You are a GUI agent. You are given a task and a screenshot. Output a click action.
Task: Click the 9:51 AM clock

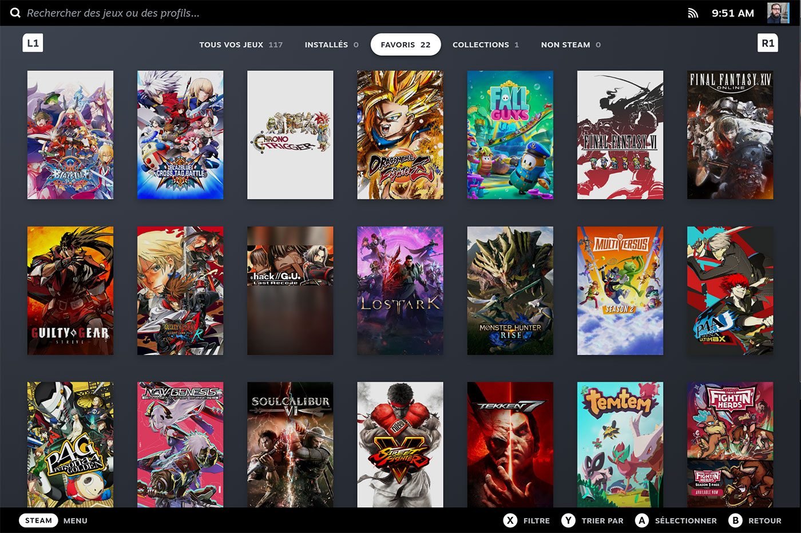tap(732, 13)
